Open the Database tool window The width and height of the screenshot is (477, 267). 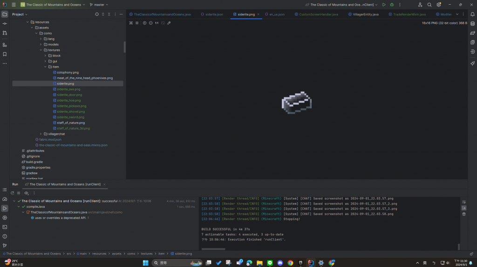(472, 23)
